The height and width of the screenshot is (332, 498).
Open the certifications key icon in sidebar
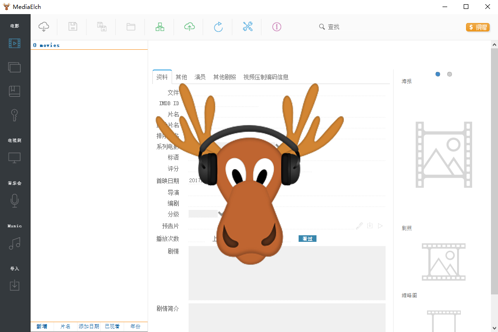tap(15, 115)
